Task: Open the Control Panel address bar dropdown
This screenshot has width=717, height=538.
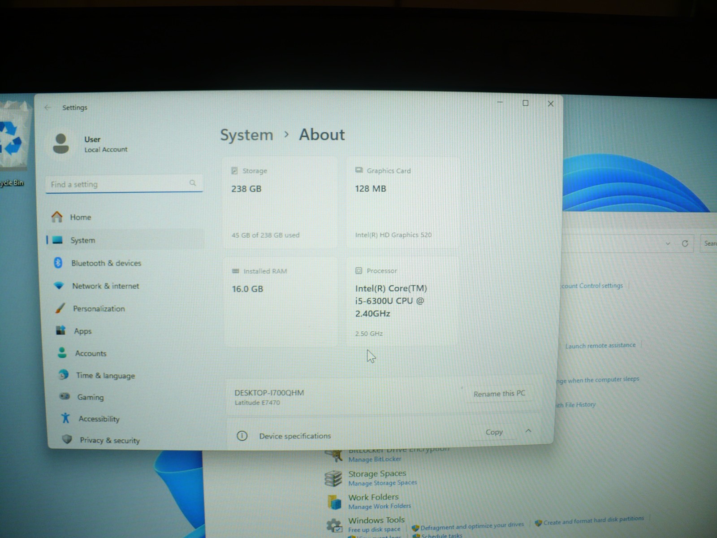Action: [668, 243]
